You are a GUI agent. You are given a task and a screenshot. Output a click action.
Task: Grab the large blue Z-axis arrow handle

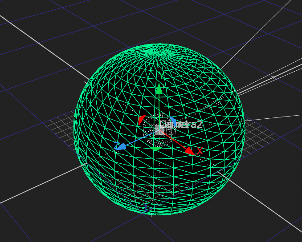coord(121,147)
